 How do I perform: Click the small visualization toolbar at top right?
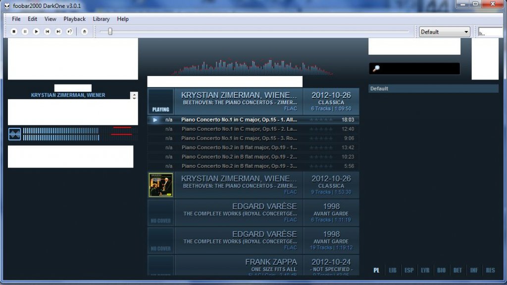pyautogui.click(x=490, y=32)
